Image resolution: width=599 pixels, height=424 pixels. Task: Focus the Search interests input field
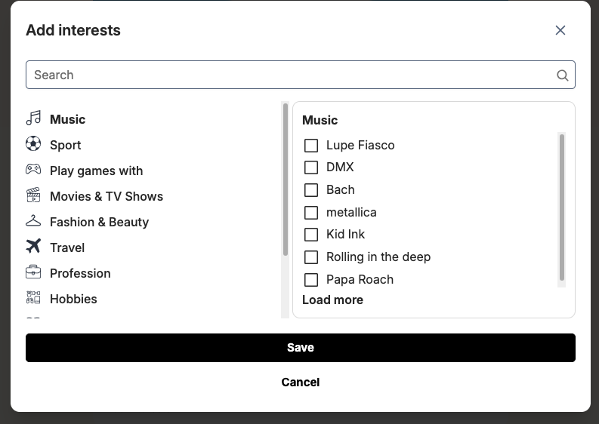coord(291,75)
